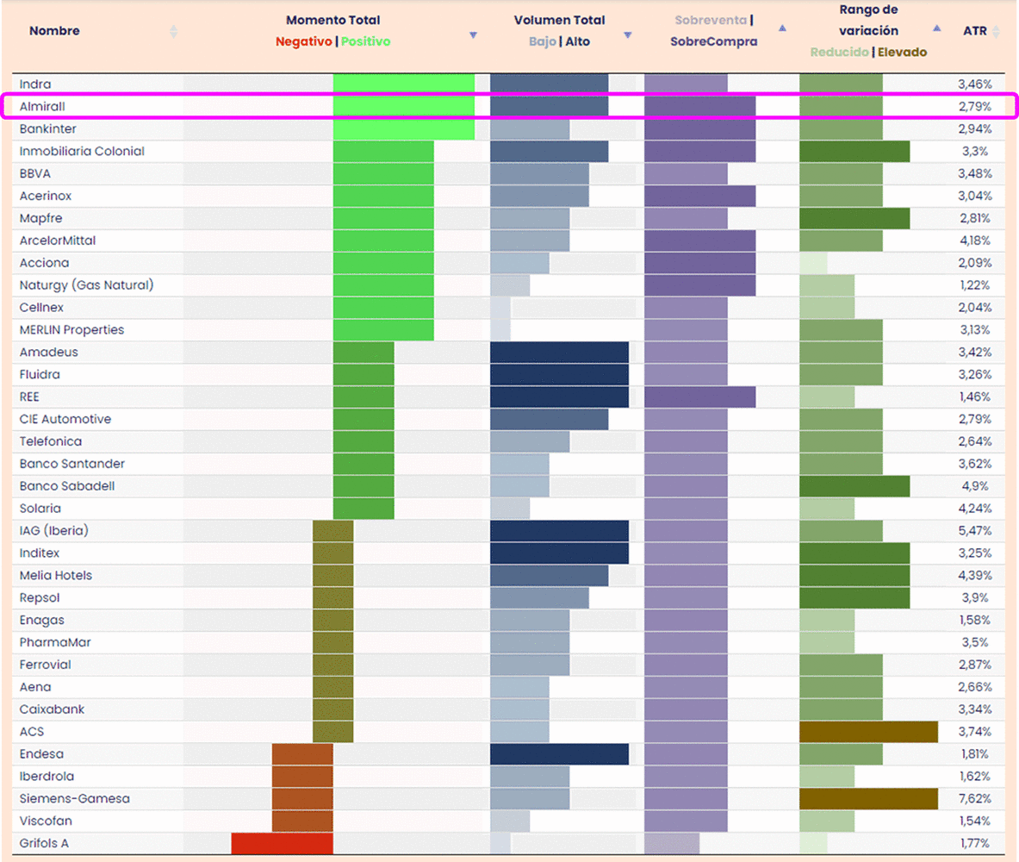Select Melia Hotels row
The width and height of the screenshot is (1019, 862).
tap(56, 576)
